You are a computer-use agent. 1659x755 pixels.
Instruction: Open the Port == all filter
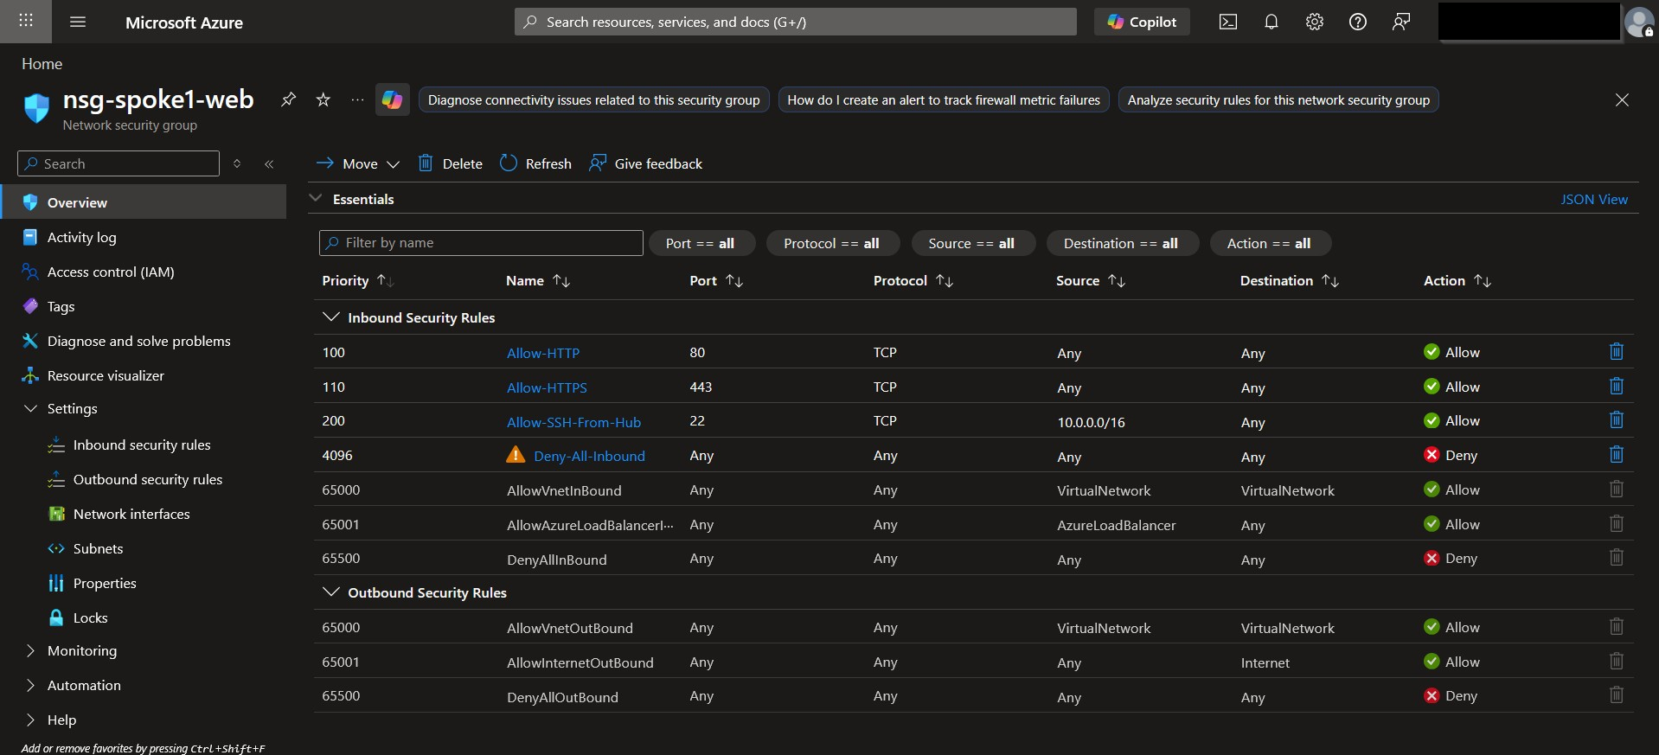click(x=701, y=243)
